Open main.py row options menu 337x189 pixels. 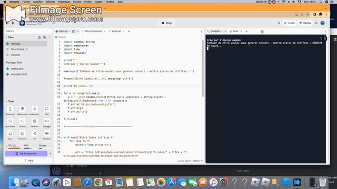pyautogui.click(x=49, y=44)
